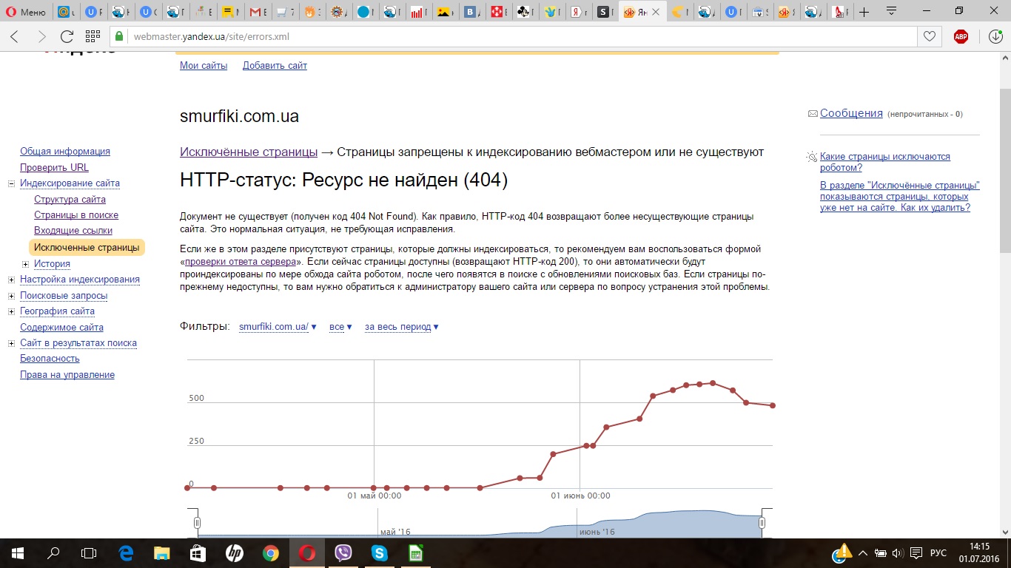Expand История subsection

[25, 264]
